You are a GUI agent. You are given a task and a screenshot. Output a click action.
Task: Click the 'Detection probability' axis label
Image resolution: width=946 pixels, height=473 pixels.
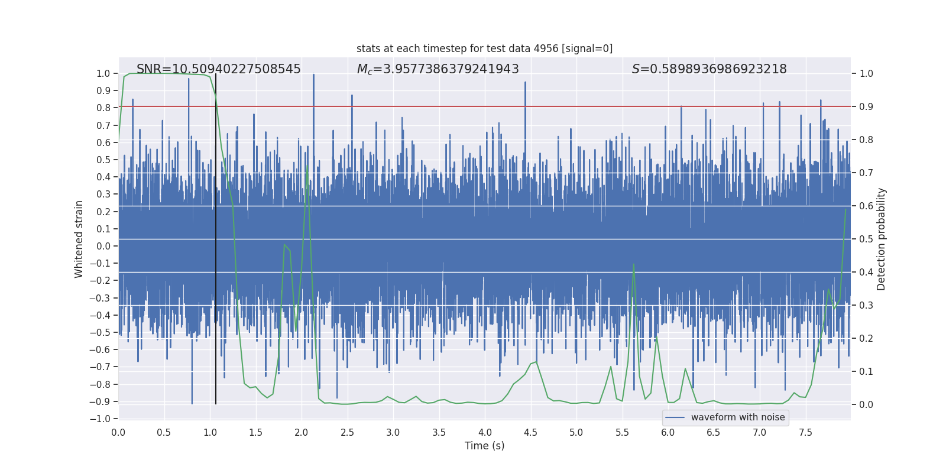click(x=882, y=239)
